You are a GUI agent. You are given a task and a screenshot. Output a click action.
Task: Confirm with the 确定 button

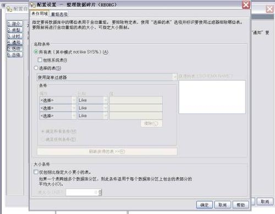pos(204,205)
